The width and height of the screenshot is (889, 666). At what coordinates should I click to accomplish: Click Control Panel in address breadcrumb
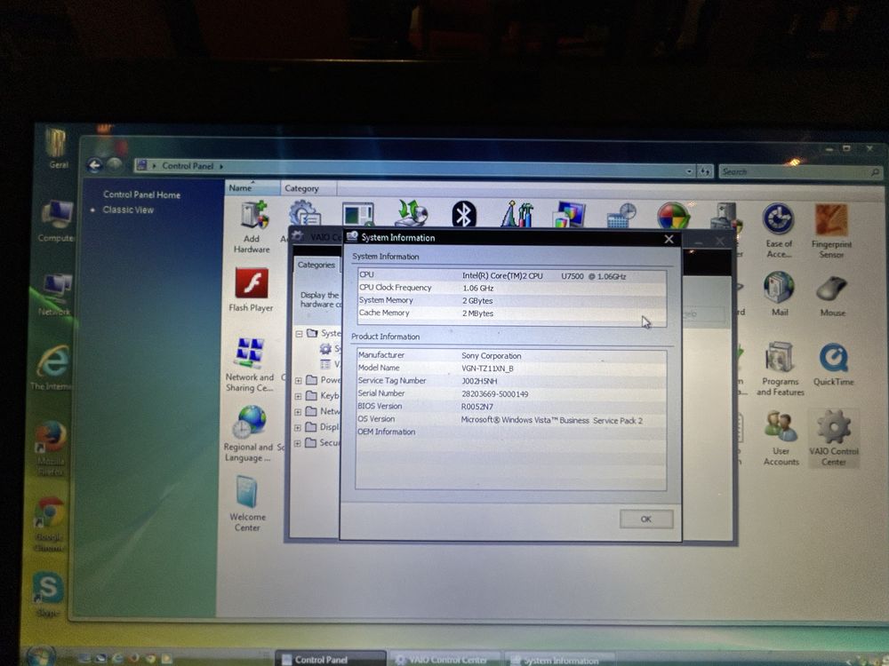coord(188,166)
